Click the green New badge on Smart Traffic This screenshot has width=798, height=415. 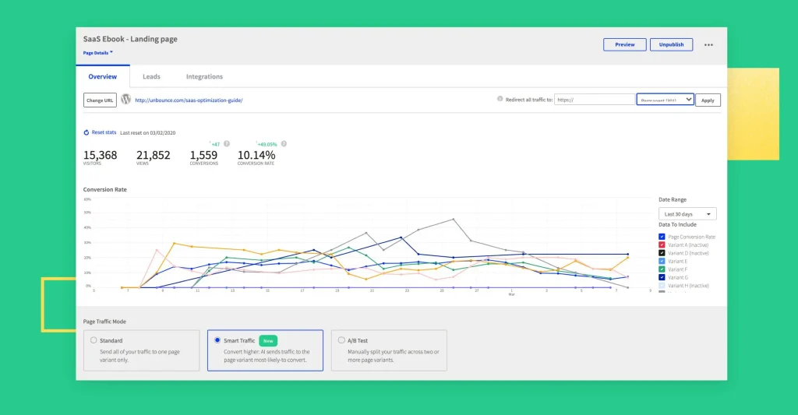[x=268, y=341]
